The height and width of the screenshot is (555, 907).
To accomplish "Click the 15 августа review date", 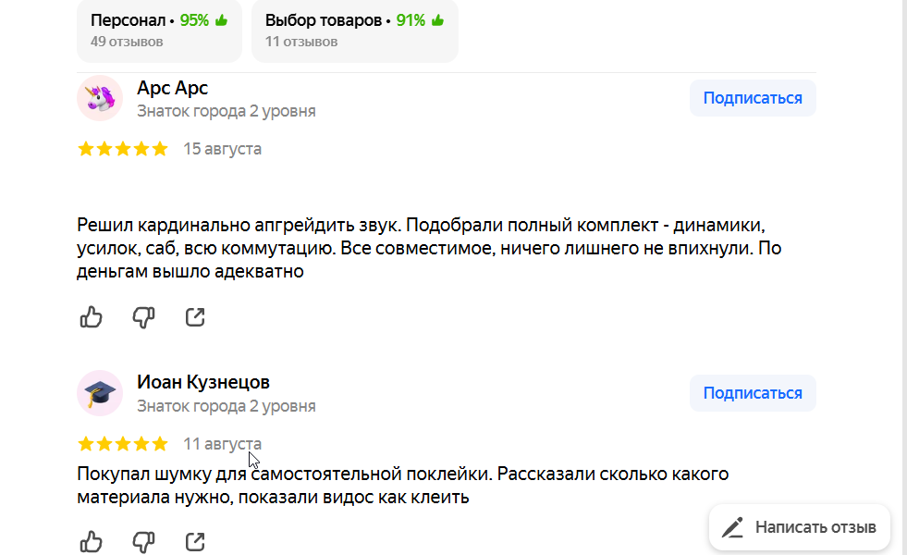I will [222, 149].
